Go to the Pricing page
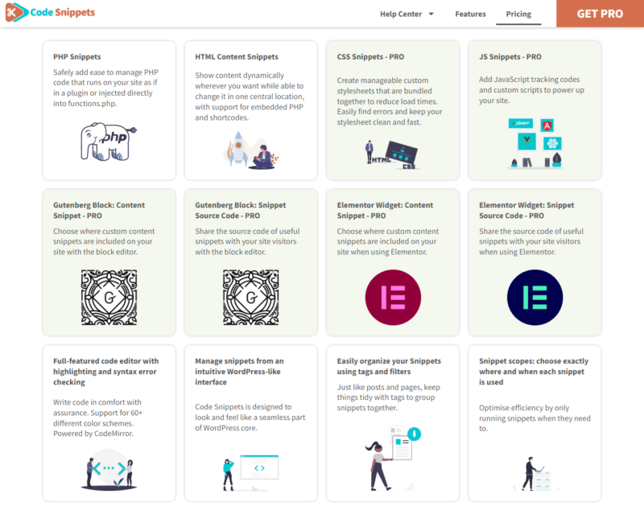Screen dimensions: 644x510 click(518, 14)
